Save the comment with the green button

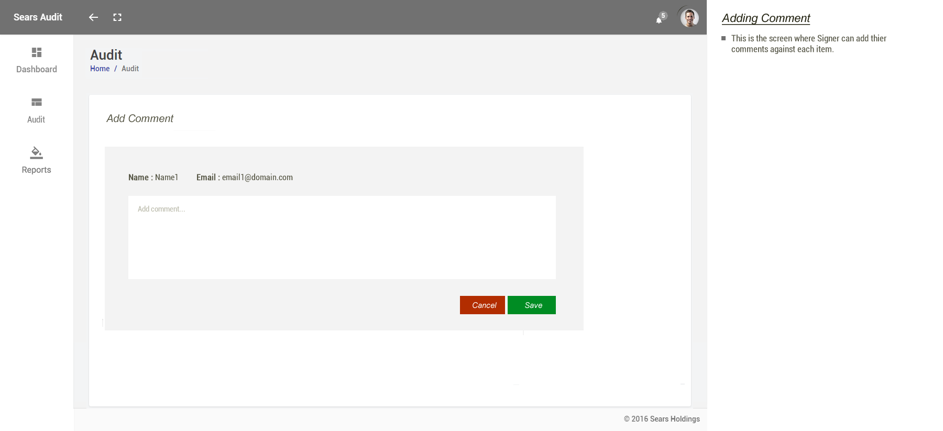[x=532, y=305]
